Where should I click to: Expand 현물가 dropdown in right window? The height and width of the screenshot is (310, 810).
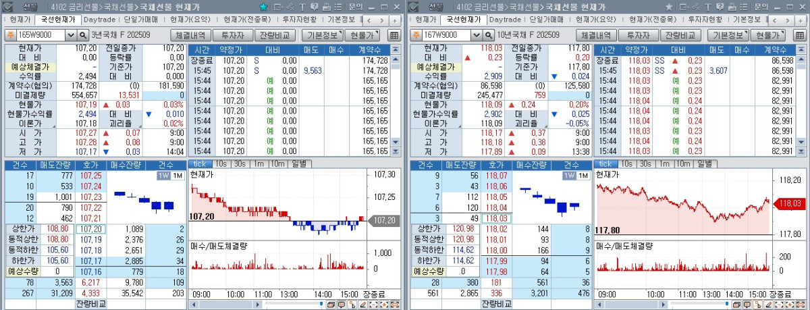[x=767, y=35]
